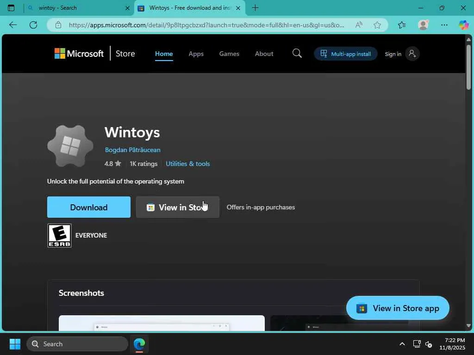Add page to favorites star icon
Screen dimensions: 474x355
pos(377,25)
